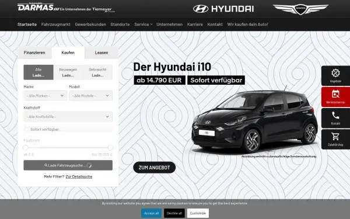Enable the Sofort verfügbar checkbox
The height and width of the screenshot is (219, 350).
pos(27,130)
